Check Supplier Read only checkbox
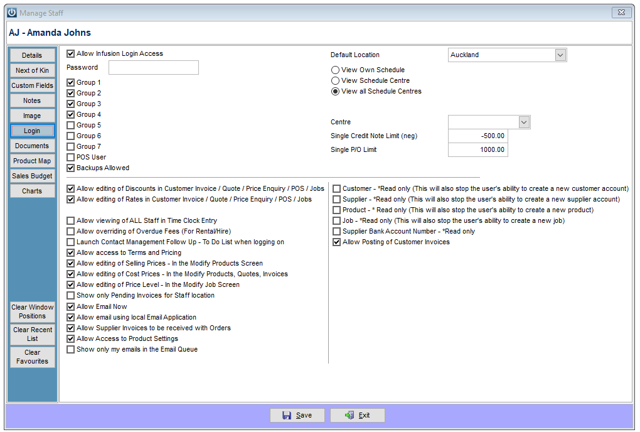 point(337,199)
